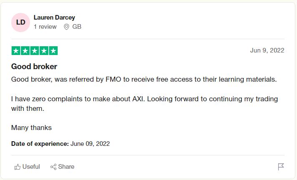This screenshot has width=297, height=180.
Task: Click the share icon beside Share
Action: pyautogui.click(x=53, y=167)
